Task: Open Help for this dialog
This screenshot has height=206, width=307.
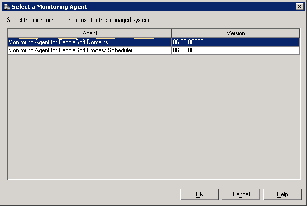Action: (282, 194)
